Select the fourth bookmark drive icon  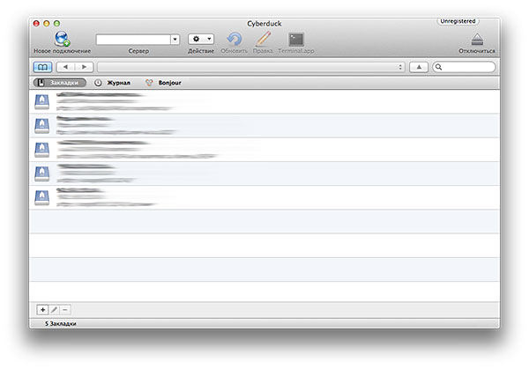click(41, 173)
